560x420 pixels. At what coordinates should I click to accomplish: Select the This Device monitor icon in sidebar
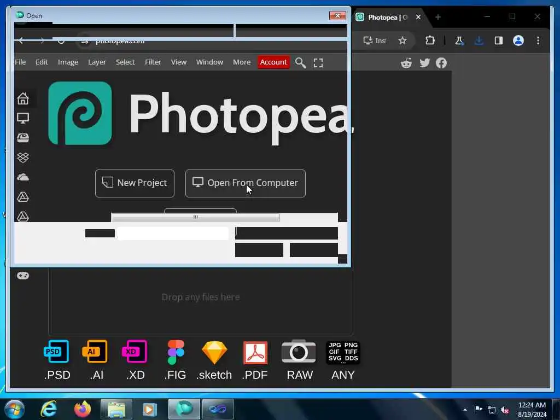pos(23,118)
